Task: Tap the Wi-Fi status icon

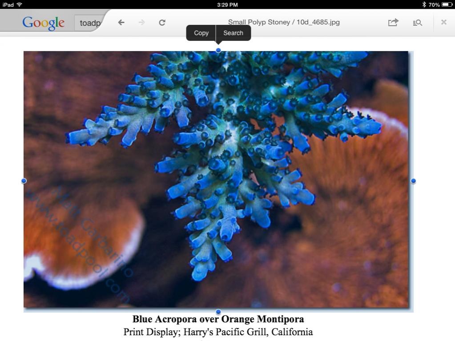Action: (x=20, y=4)
